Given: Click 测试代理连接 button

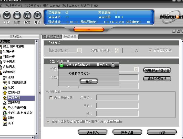Looking at the screenshot, I should click(x=157, y=79).
